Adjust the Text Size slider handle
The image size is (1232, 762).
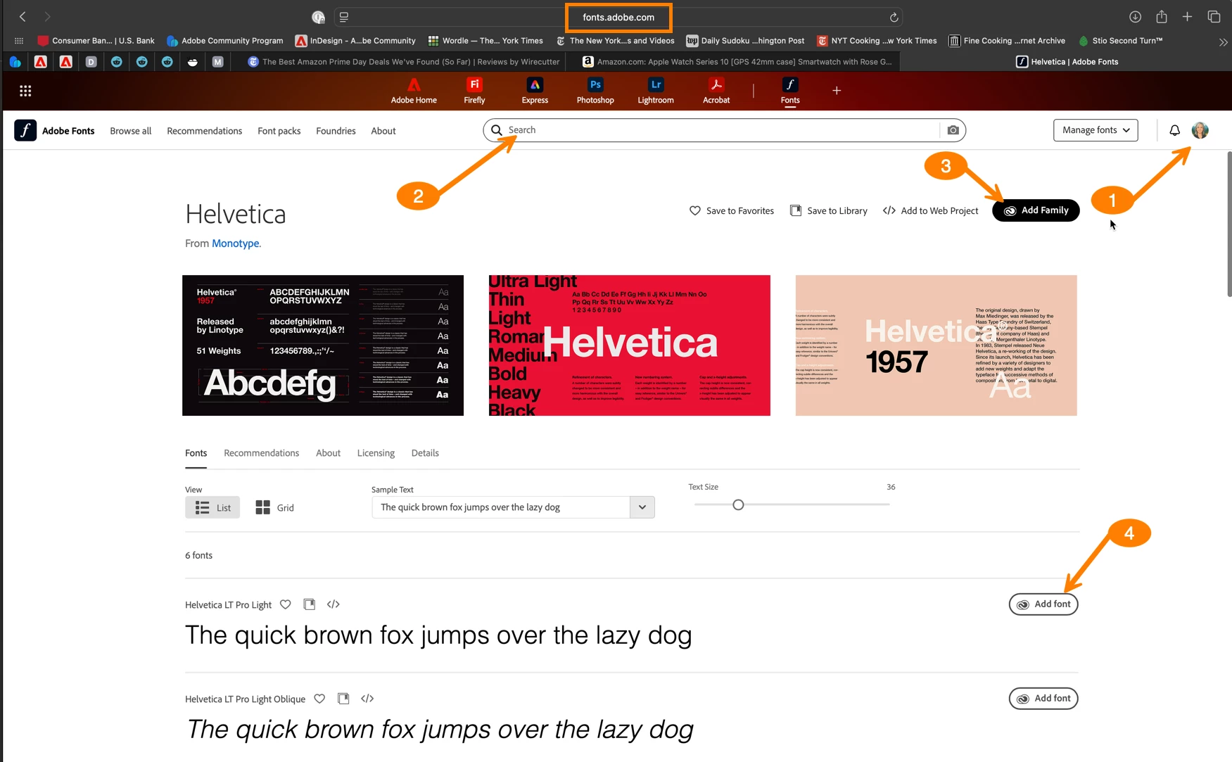738,504
